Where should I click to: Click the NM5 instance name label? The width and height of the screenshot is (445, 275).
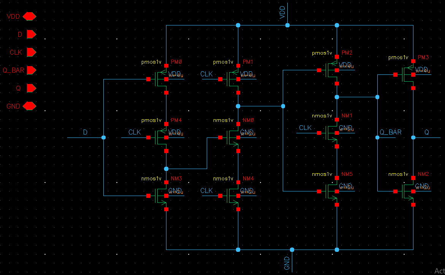tap(347, 174)
